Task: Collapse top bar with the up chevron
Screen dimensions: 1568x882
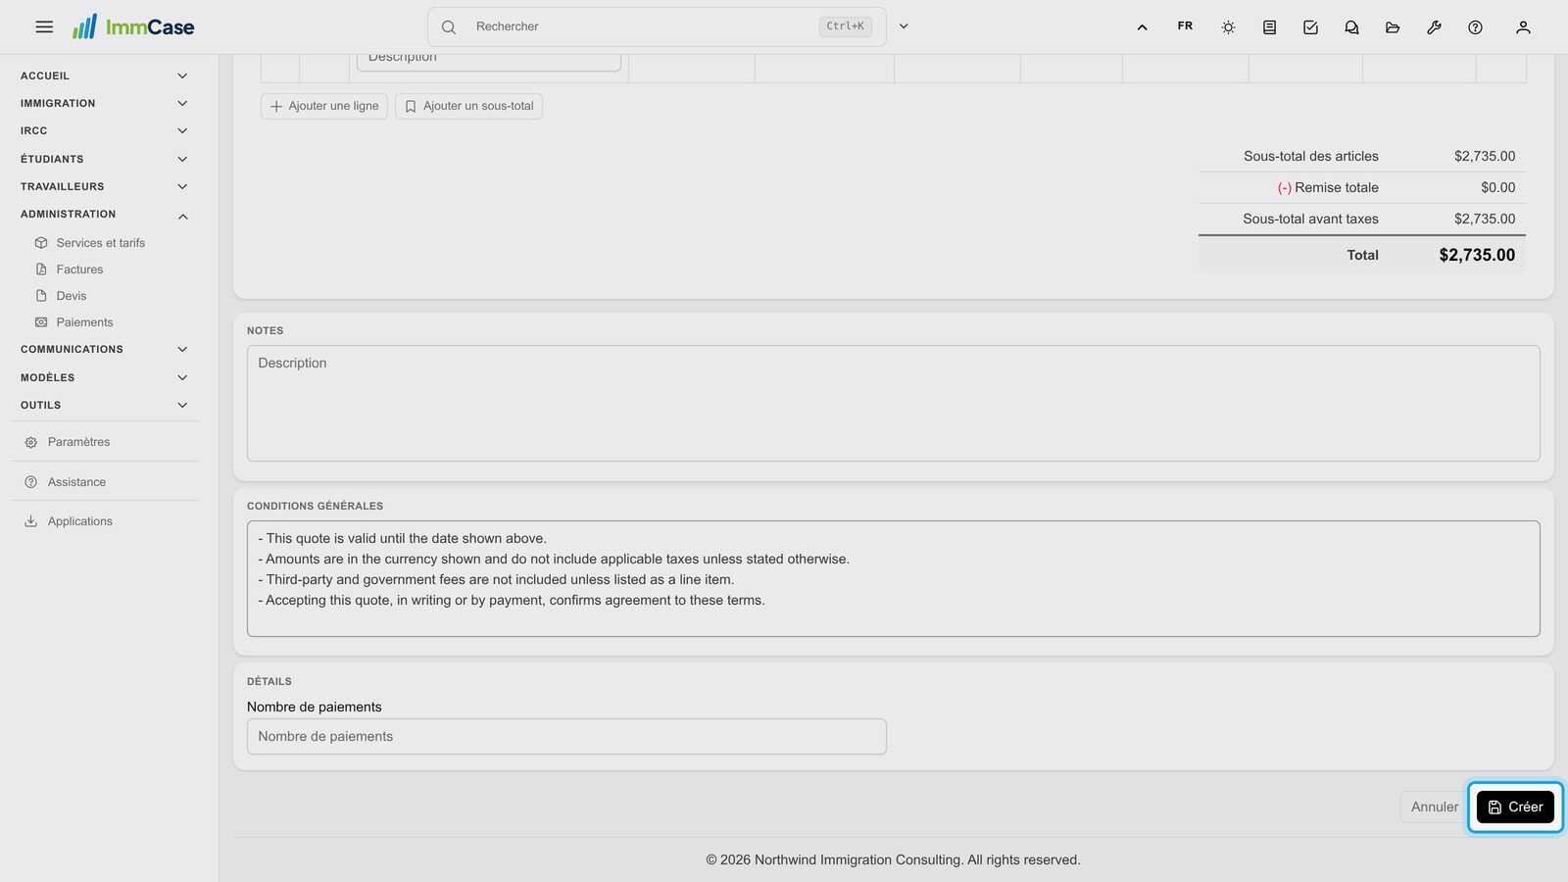Action: [x=1142, y=27]
